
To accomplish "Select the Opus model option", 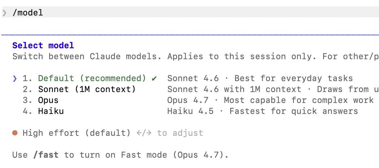I will click(x=48, y=100).
